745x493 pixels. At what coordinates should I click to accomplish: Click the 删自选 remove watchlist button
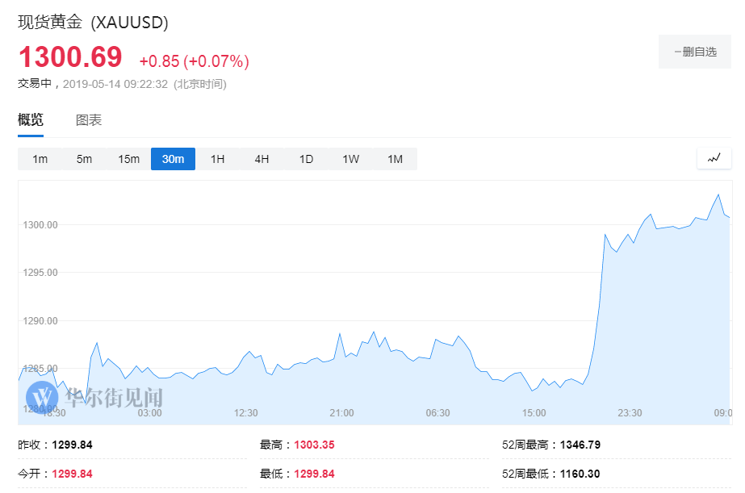[x=694, y=51]
